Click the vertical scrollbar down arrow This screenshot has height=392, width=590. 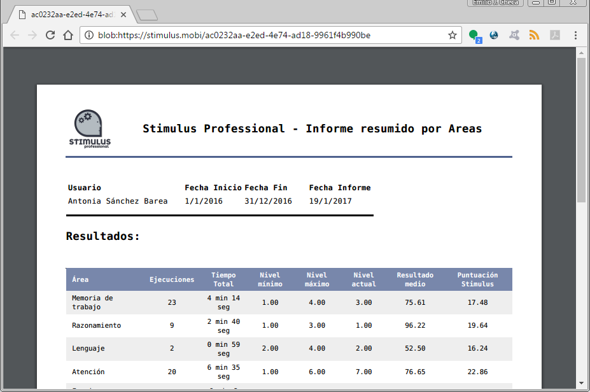point(581,383)
